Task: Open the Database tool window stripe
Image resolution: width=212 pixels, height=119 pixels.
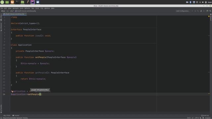Action: [x=211, y=17]
